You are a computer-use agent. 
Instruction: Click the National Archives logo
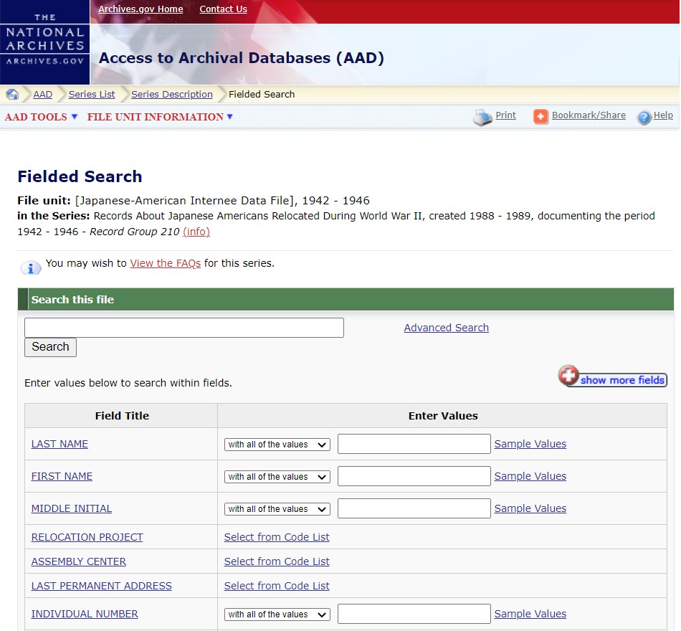pos(44,42)
